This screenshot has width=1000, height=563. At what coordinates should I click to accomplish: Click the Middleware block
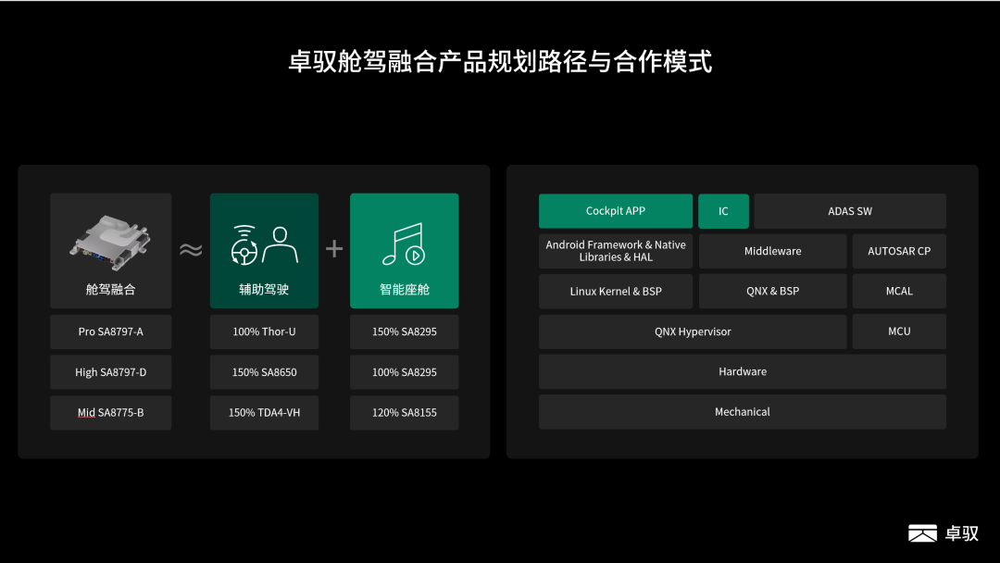(773, 251)
